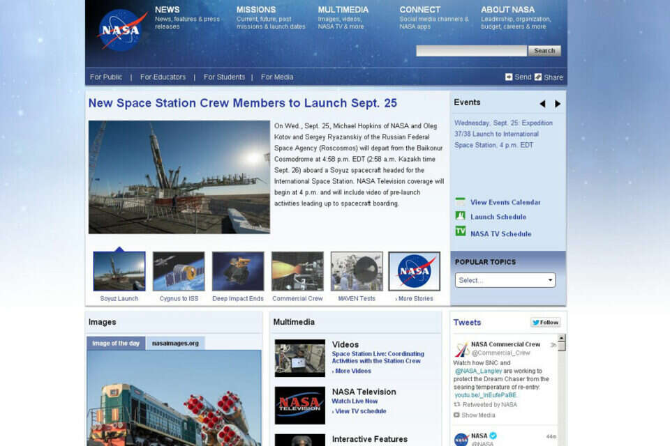Screen dimensions: 670x446
Task: Click inside the search text field
Action: coord(471,51)
